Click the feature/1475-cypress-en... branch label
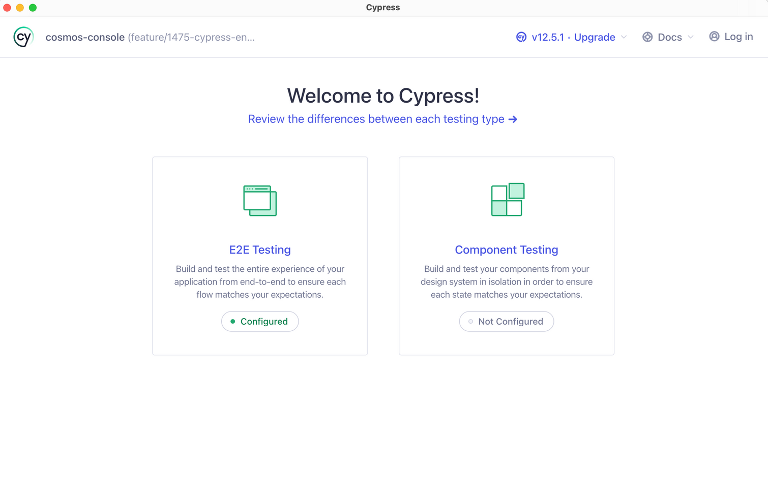The image size is (768, 501). click(191, 37)
